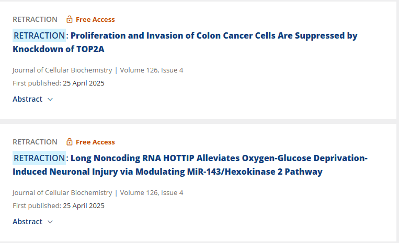Open Volume 126, Issue 4 under HOTTIP article

[152, 192]
